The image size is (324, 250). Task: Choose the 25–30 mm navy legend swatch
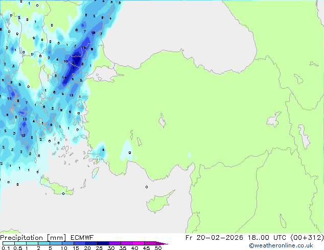tap(103, 243)
